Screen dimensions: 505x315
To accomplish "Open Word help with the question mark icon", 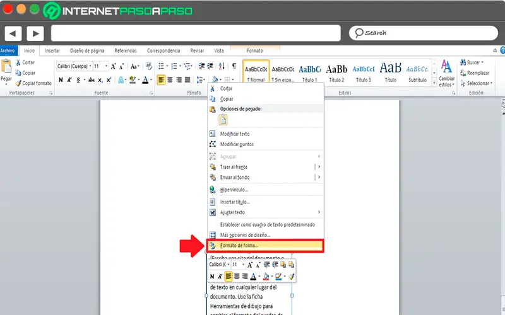I will [502, 50].
